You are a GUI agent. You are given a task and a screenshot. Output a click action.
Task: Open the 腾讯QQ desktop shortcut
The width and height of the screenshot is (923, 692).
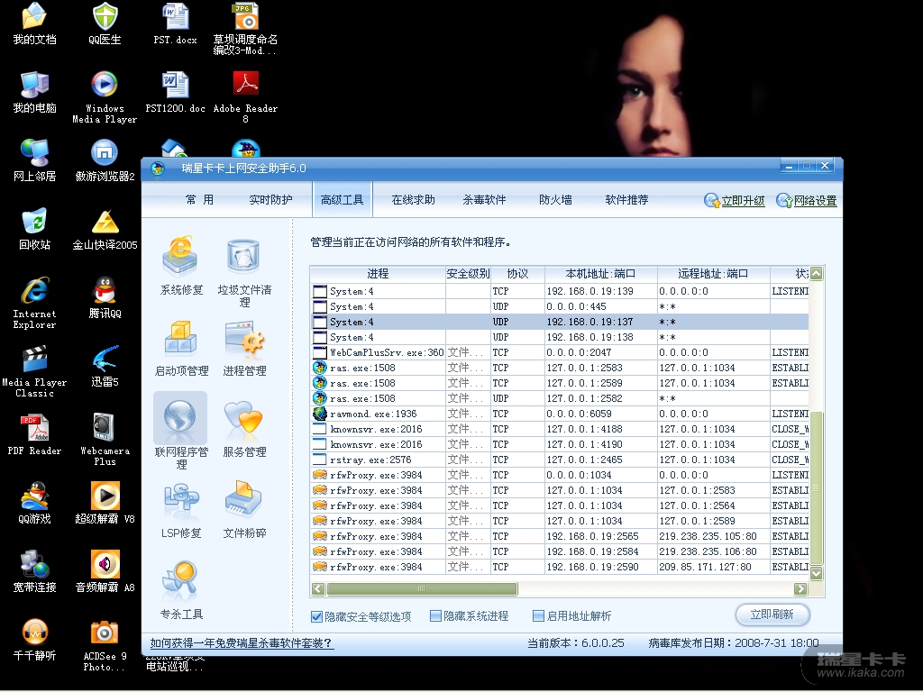pyautogui.click(x=105, y=296)
